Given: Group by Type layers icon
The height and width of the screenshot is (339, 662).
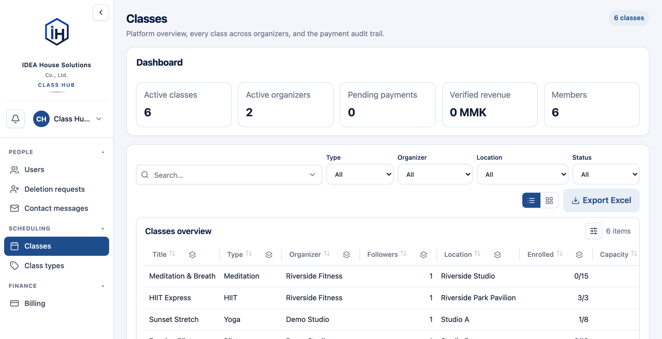Looking at the screenshot, I should pyautogui.click(x=269, y=255).
